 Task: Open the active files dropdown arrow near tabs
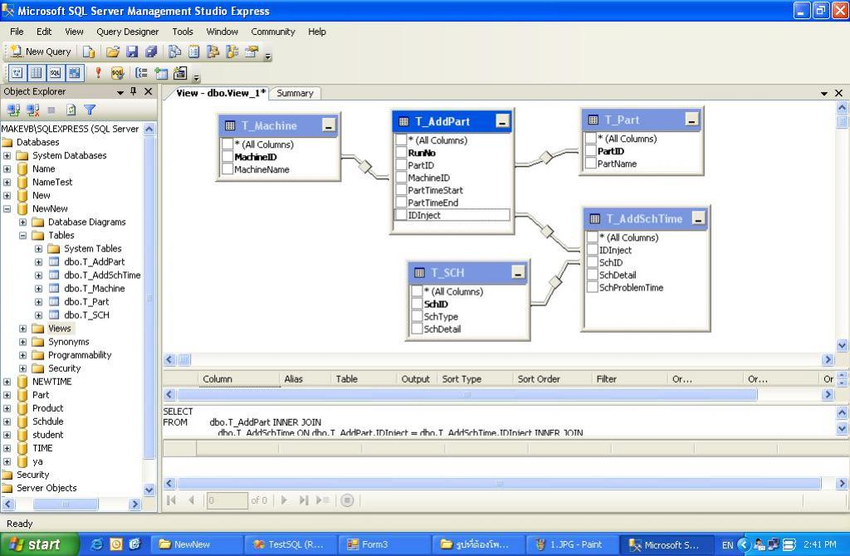tap(824, 93)
